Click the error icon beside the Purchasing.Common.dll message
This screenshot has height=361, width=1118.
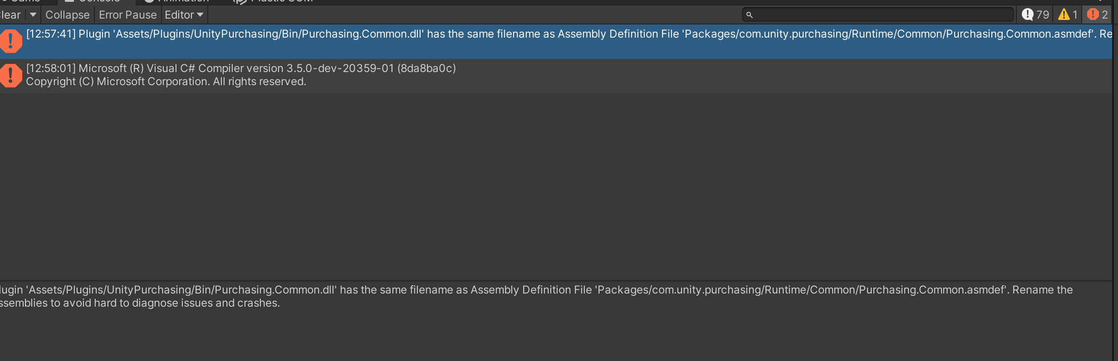tap(10, 41)
